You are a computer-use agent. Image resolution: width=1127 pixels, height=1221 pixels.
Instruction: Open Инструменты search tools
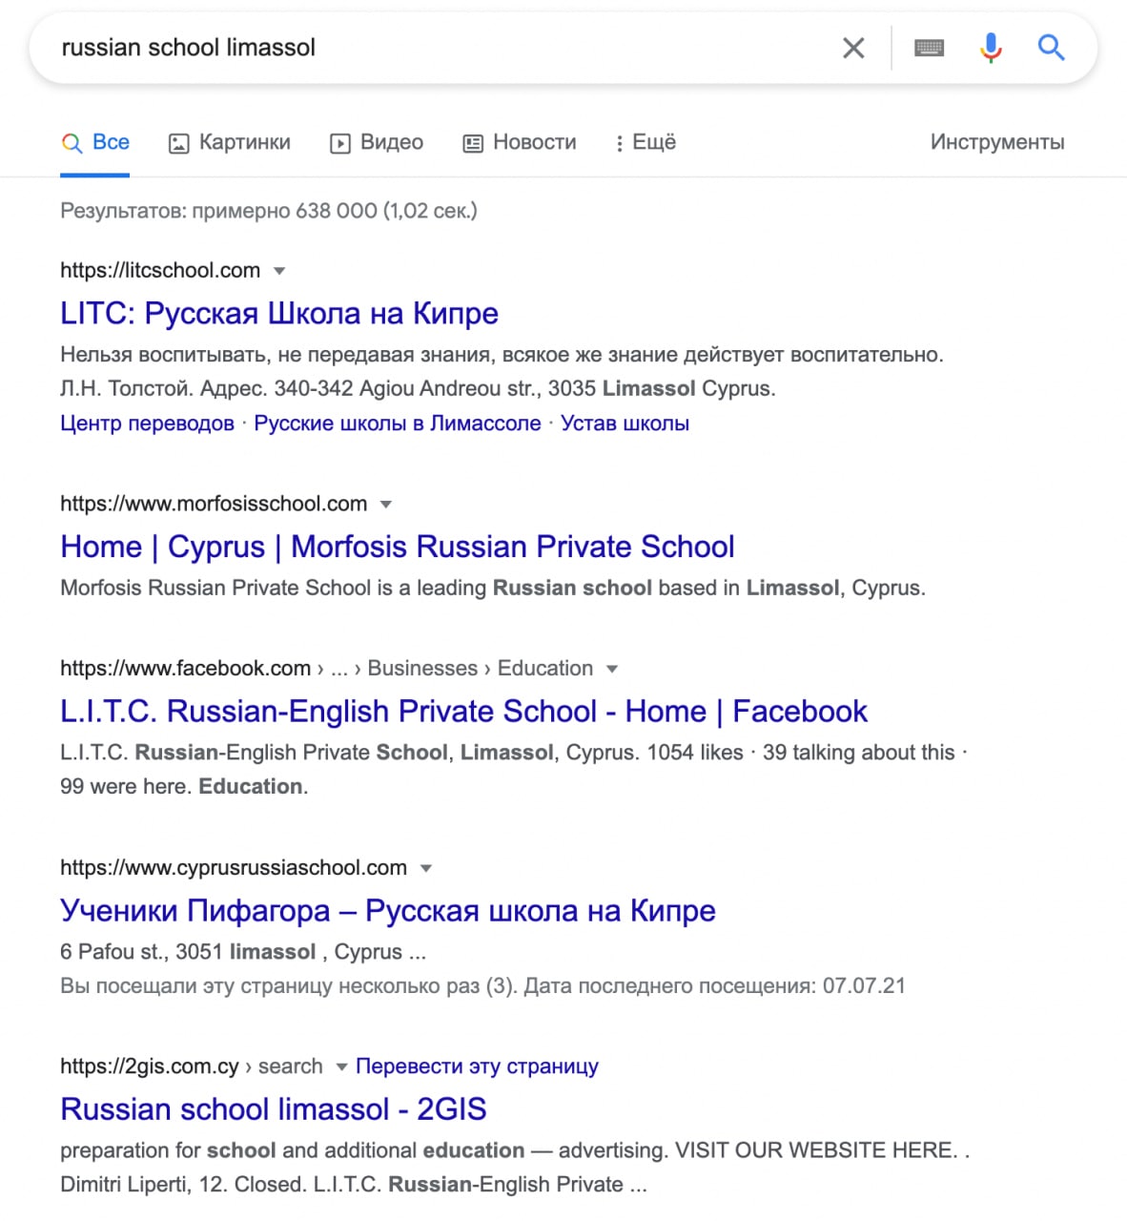point(996,143)
